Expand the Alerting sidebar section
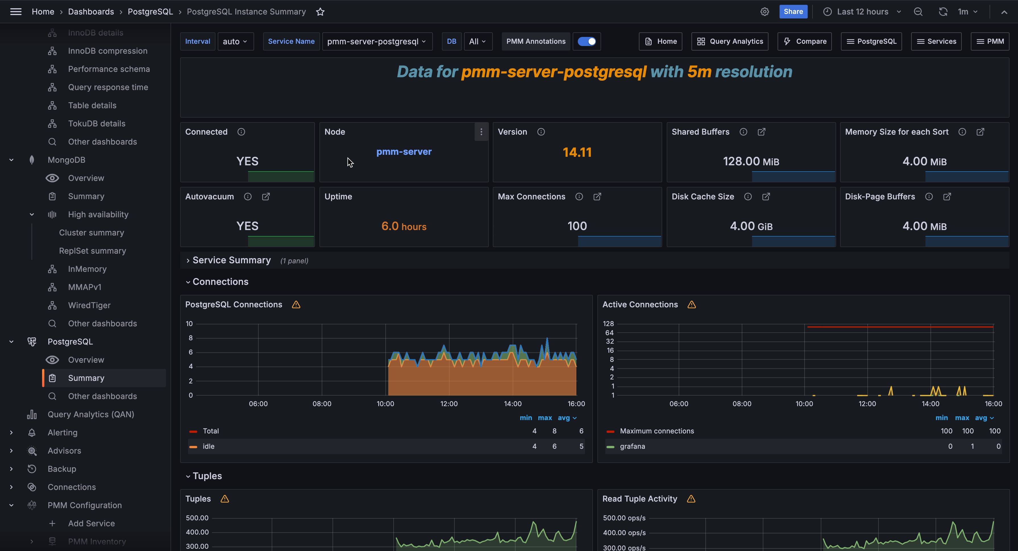Screen dimensions: 1018x551 tap(11, 433)
